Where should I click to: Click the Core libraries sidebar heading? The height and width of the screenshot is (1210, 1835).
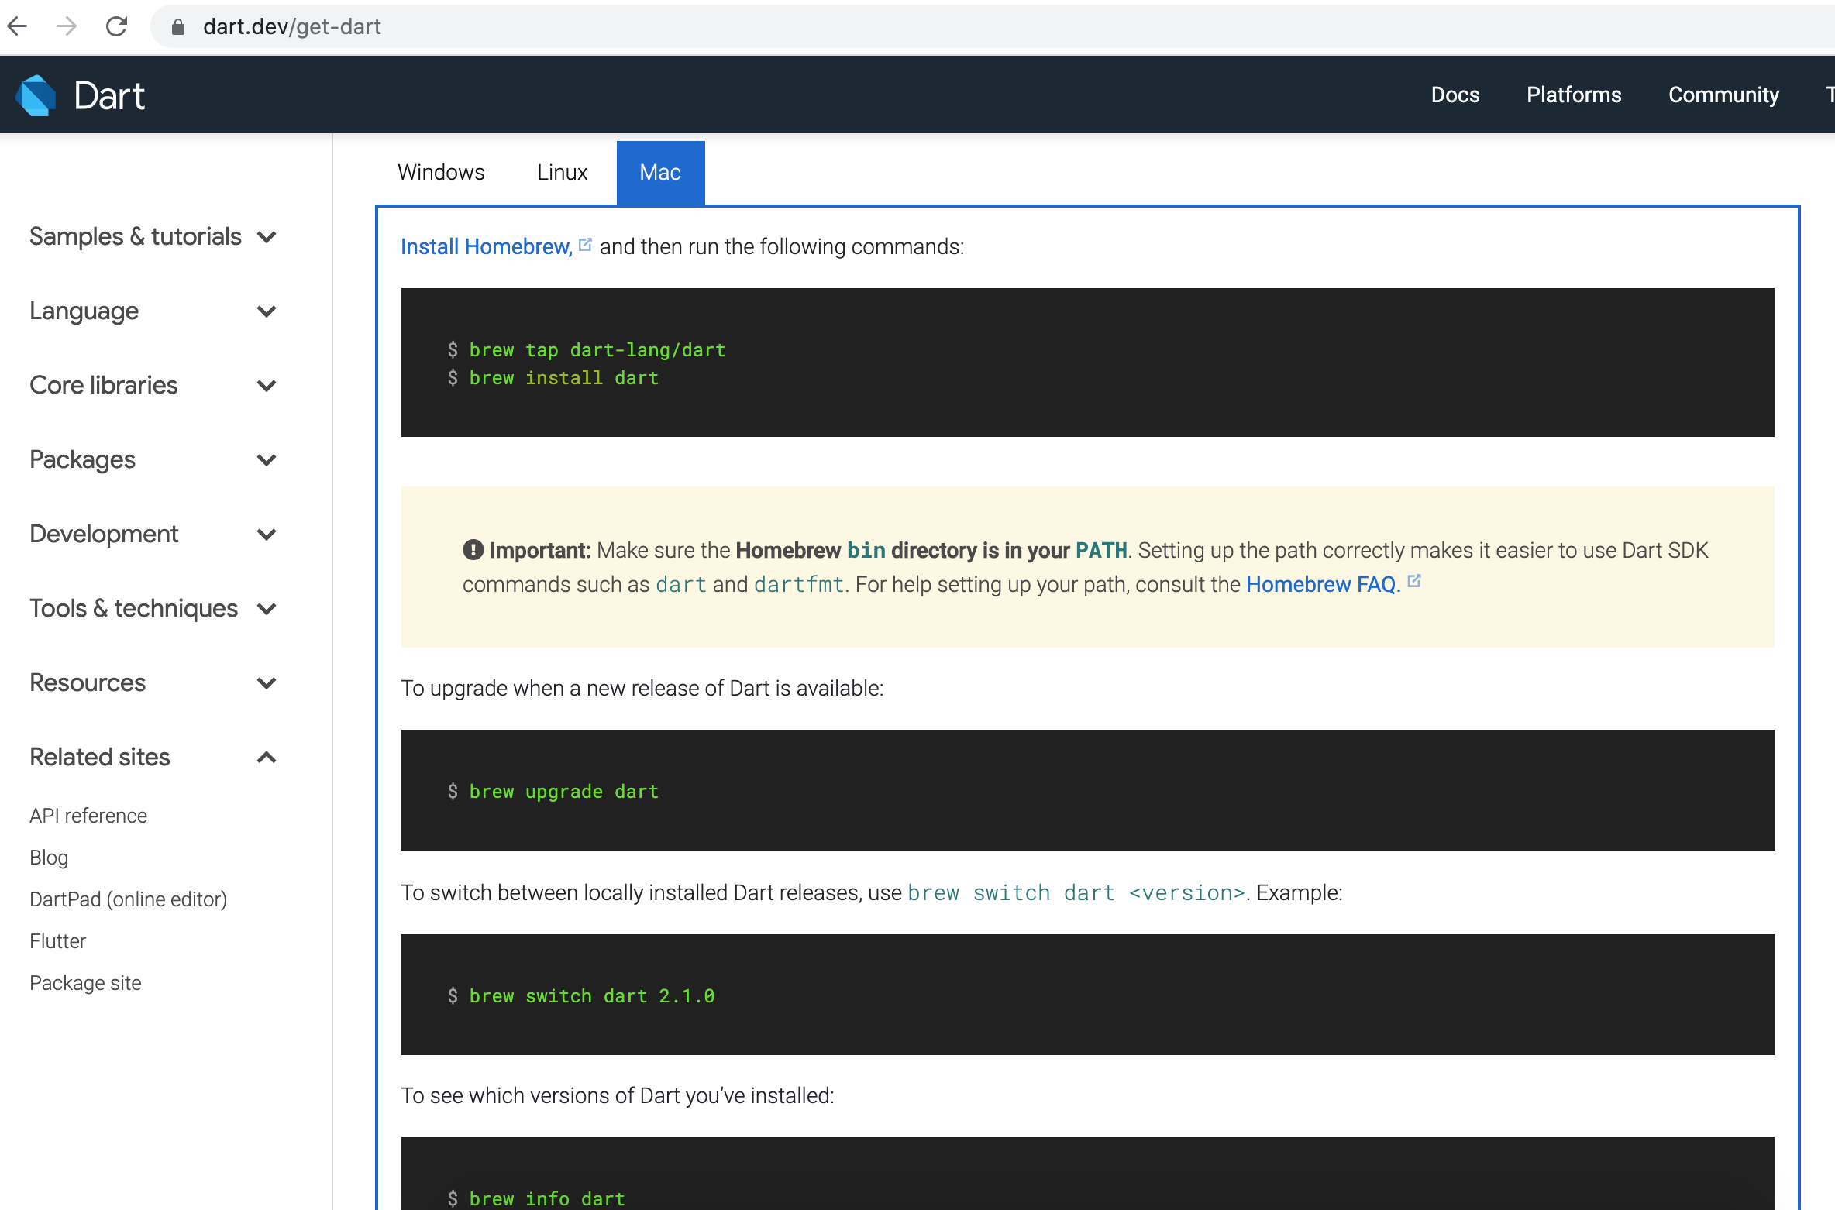(x=104, y=385)
